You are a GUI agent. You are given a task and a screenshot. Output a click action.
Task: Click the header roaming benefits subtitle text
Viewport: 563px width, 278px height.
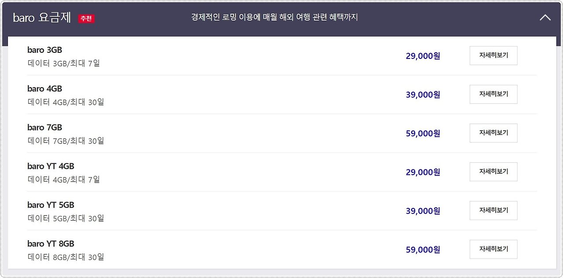coord(274,17)
